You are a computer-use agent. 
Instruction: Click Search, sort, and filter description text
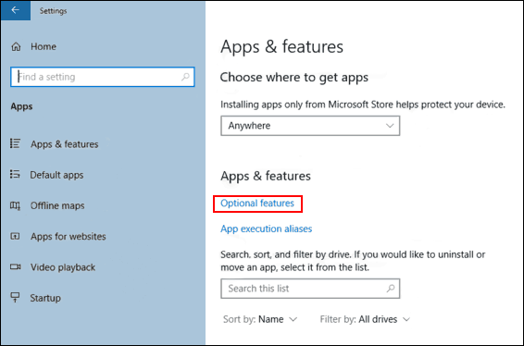pyautogui.click(x=353, y=261)
